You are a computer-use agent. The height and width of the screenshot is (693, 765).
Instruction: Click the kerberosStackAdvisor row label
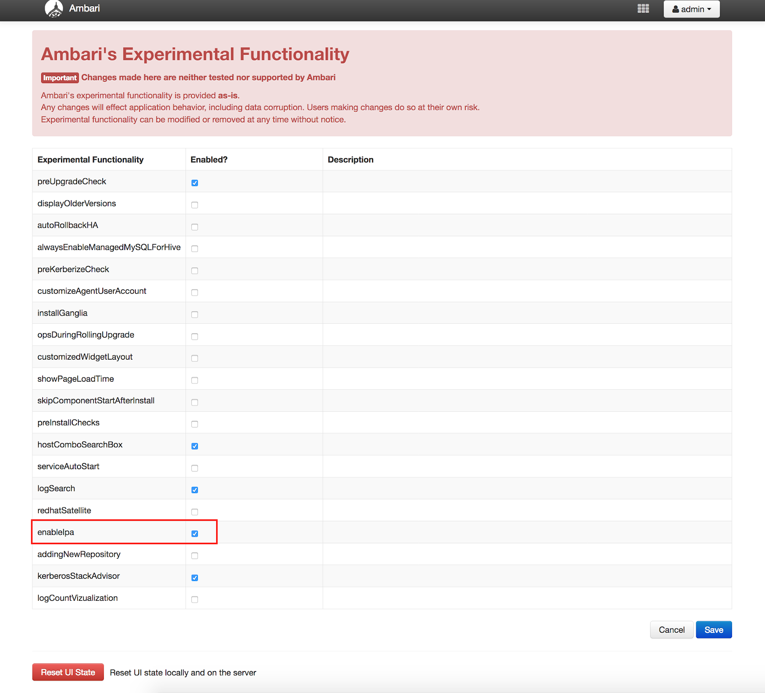78,576
